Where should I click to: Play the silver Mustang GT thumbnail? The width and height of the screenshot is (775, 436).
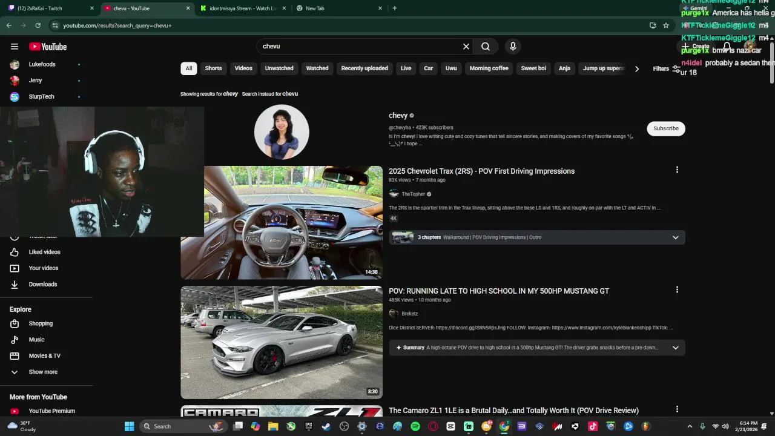(282, 342)
